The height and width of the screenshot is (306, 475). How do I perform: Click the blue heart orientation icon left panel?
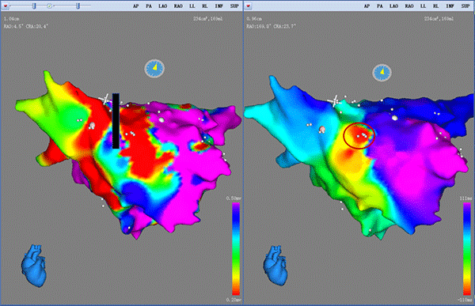tap(33, 266)
